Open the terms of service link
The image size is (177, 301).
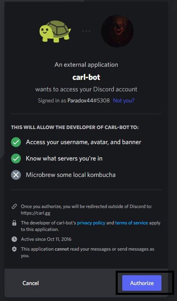(131, 223)
